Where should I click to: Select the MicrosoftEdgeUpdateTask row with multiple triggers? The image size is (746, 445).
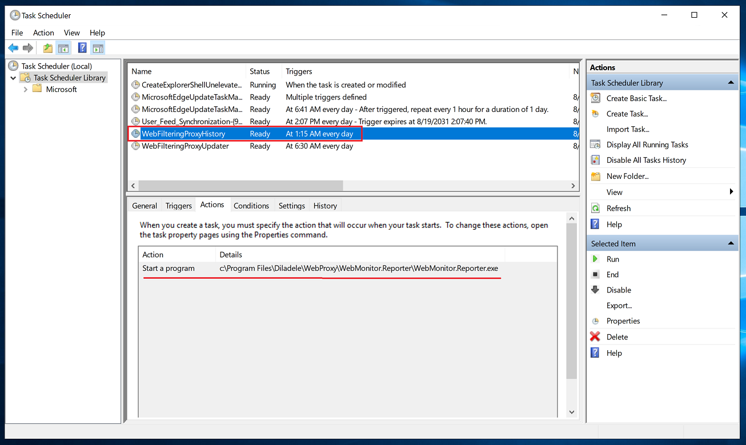point(353,97)
